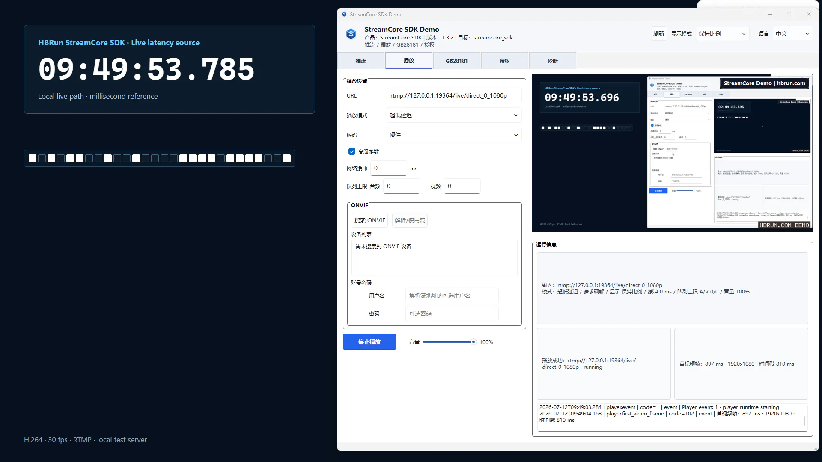
Task: Click the blue 停止播放 button
Action: [x=369, y=342]
